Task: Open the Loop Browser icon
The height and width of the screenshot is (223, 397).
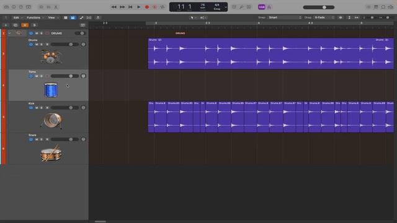Action: 383,7
